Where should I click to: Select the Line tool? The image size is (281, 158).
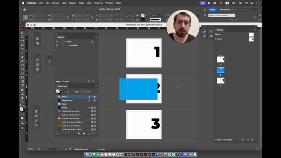click(x=22, y=53)
